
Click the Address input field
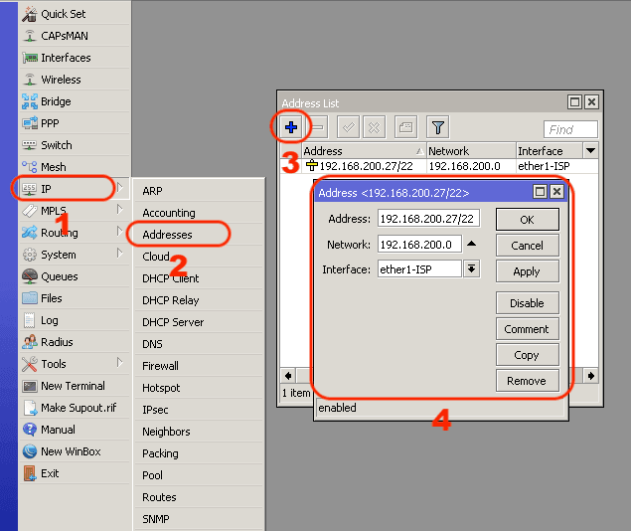point(428,219)
